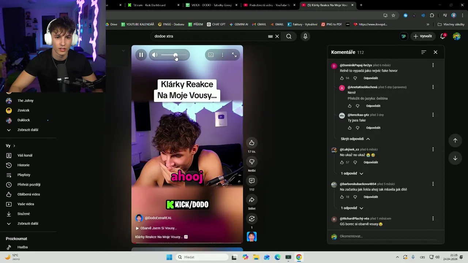
Task: Close the Komentáře panel
Action: [435, 52]
